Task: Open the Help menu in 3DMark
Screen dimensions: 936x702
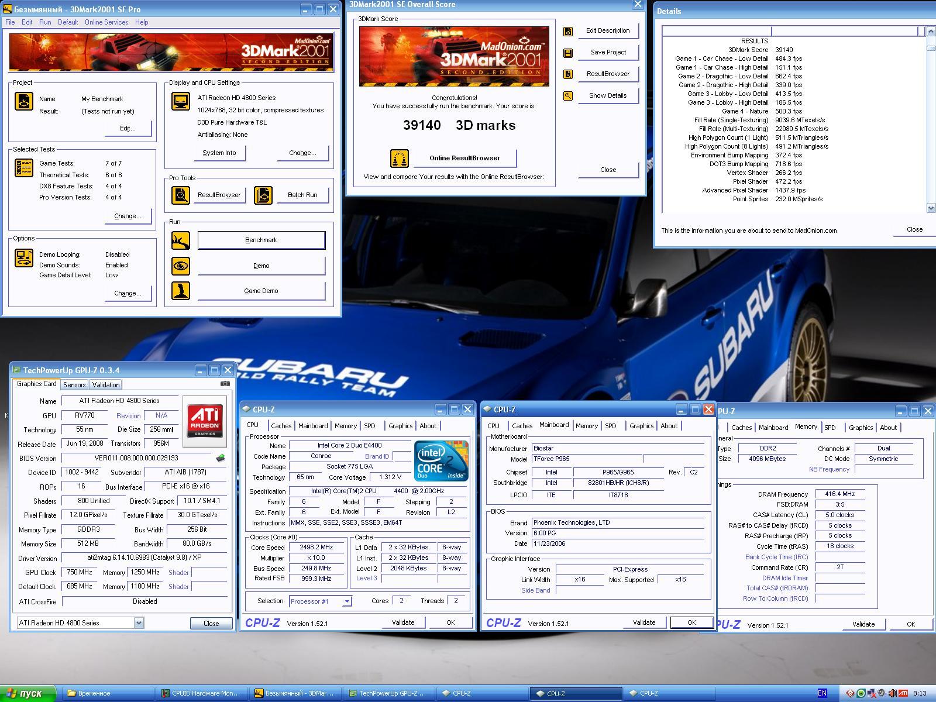Action: (142, 22)
